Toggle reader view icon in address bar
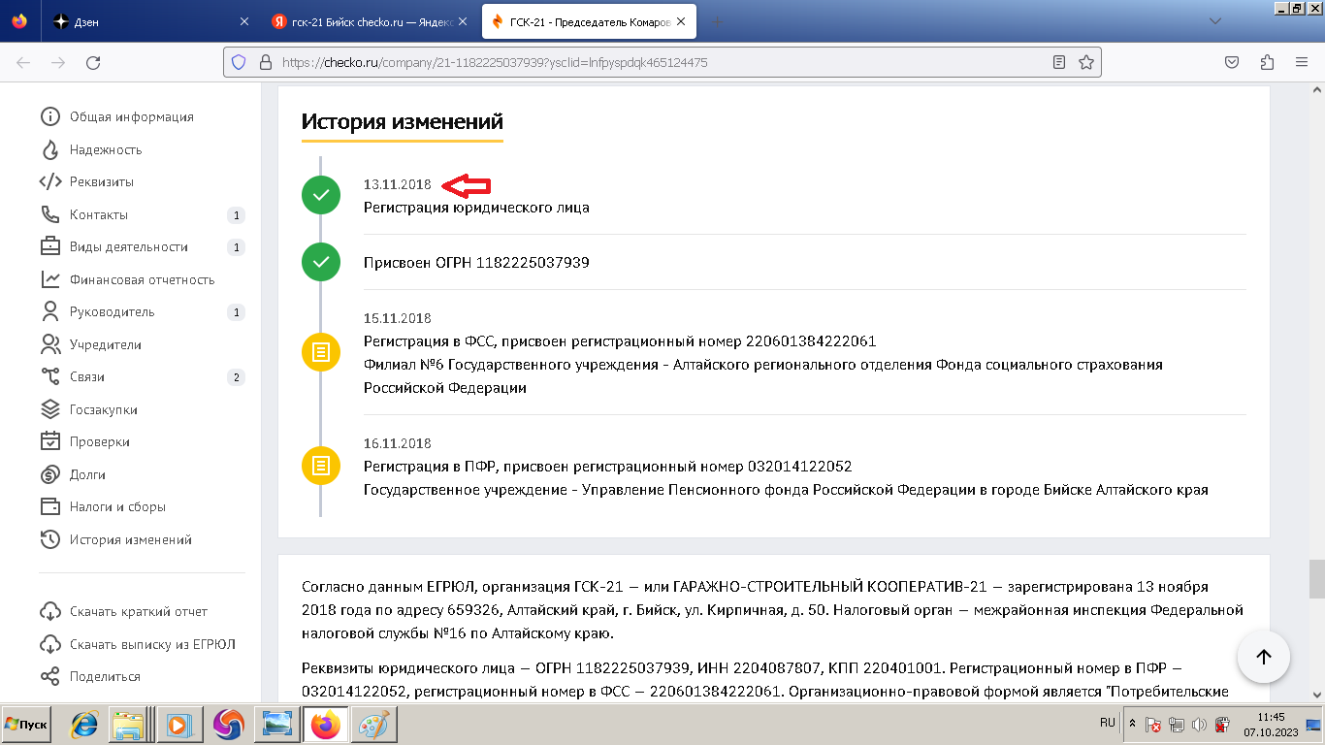Screen dimensions: 1325x745 click(x=1059, y=62)
